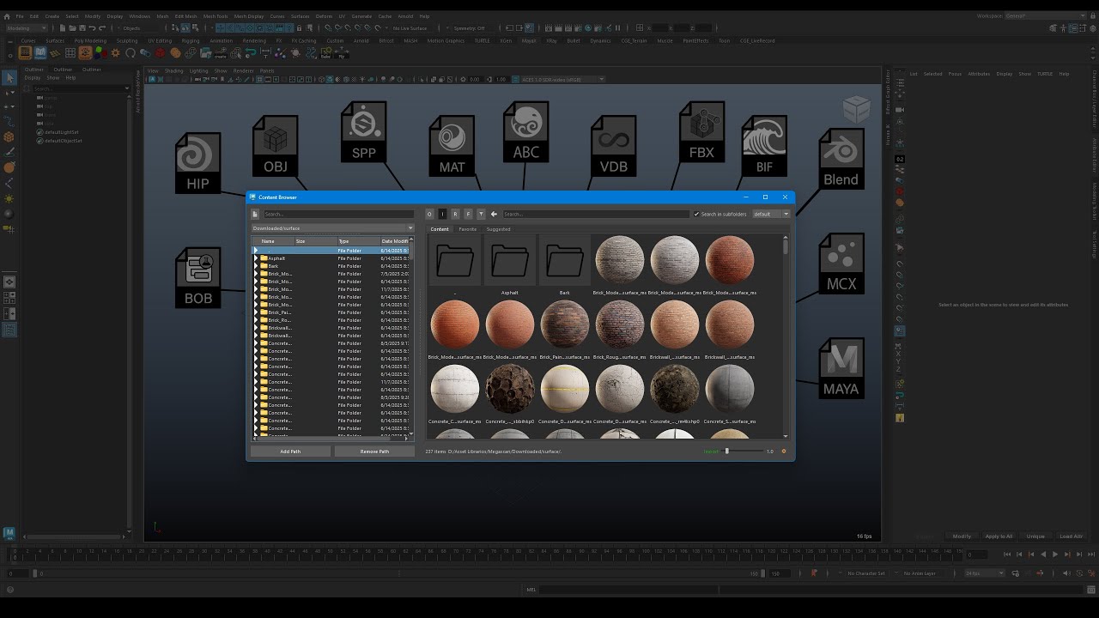Click the Home icon in Maya menu bar
Screen dimensions: 1099x618
[7, 15]
